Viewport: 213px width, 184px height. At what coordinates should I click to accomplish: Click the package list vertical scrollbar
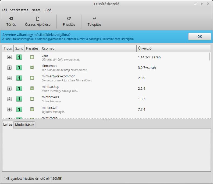(210, 57)
